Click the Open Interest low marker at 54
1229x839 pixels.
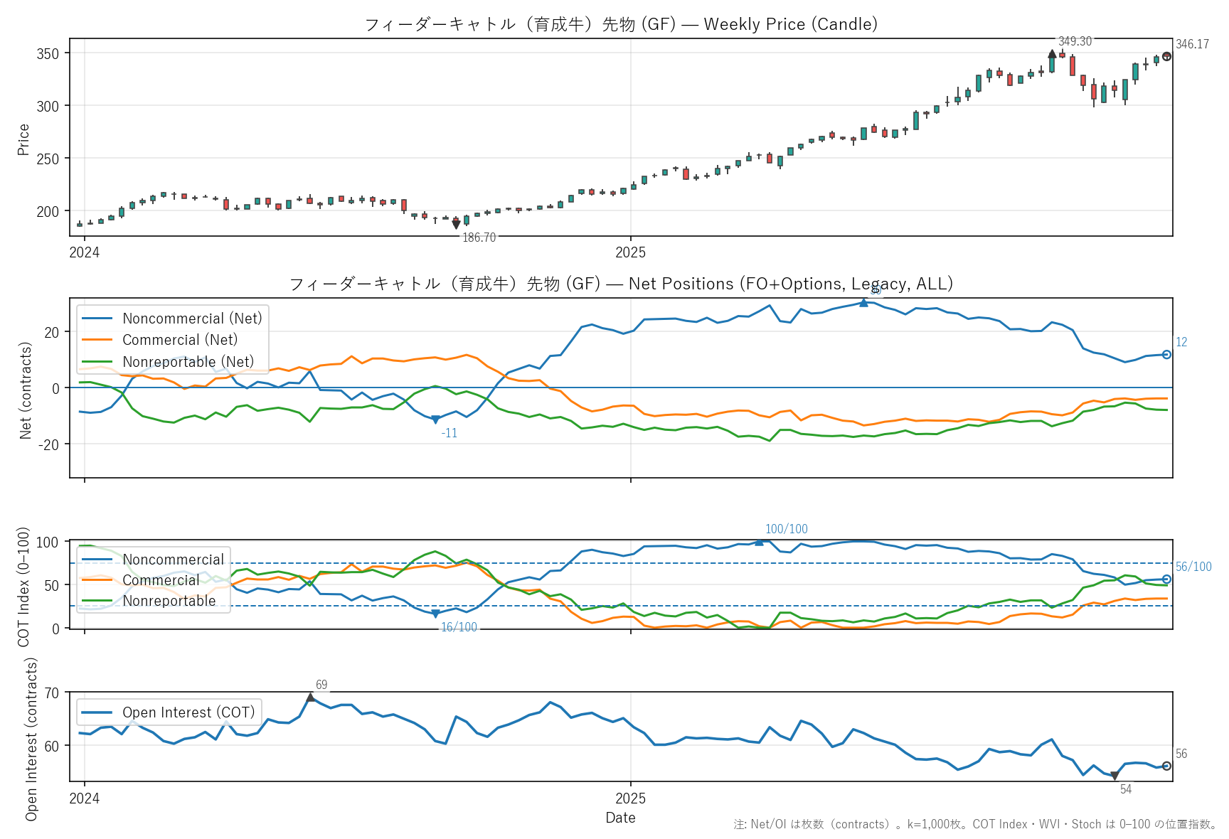(1114, 776)
